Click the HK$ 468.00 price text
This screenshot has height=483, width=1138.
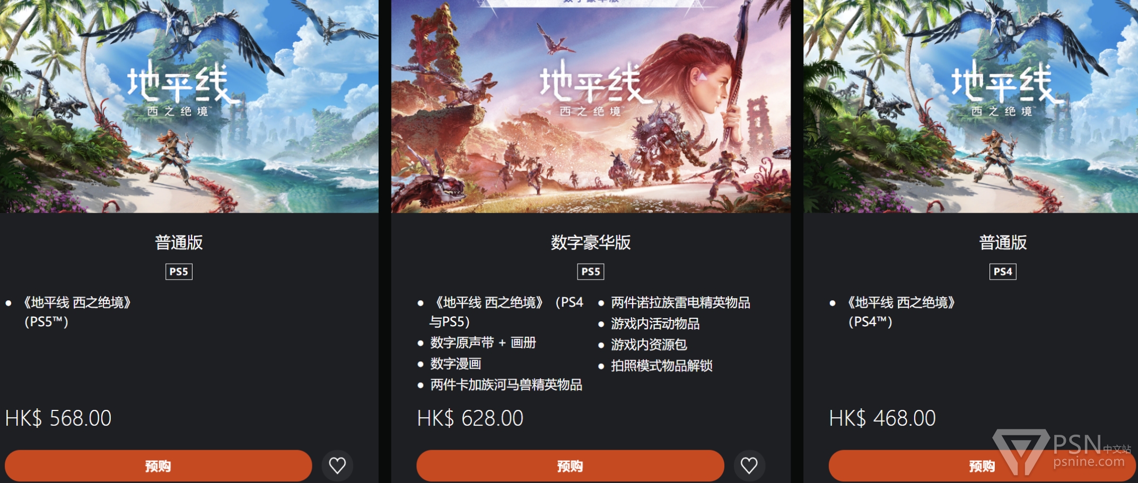pos(882,418)
